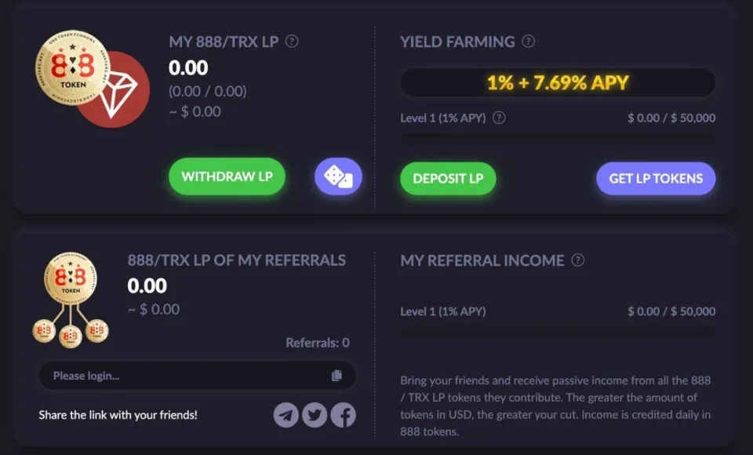The height and width of the screenshot is (455, 753).
Task: Share referral link via Telegram icon
Action: pyautogui.click(x=286, y=415)
